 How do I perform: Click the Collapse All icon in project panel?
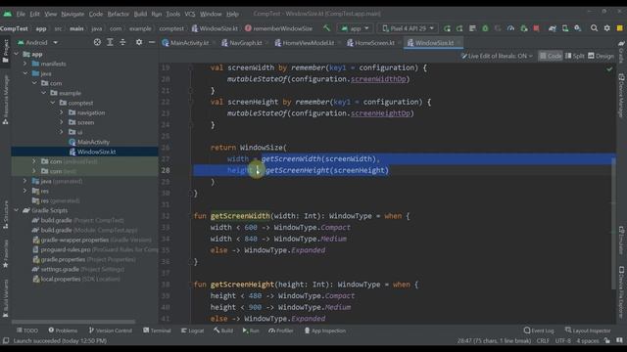122,42
